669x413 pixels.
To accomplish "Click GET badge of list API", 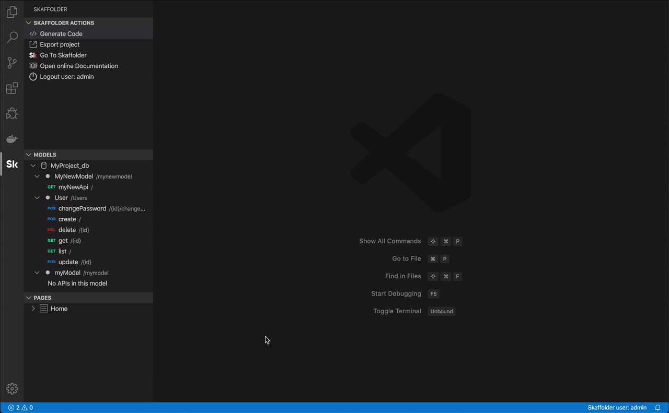I will (51, 251).
